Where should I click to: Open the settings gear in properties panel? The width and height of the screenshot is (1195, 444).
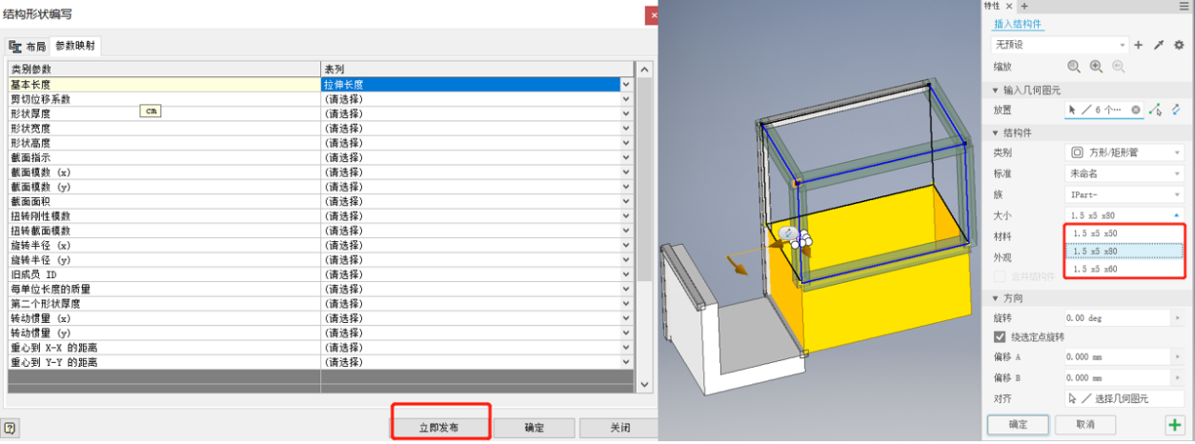[1179, 45]
